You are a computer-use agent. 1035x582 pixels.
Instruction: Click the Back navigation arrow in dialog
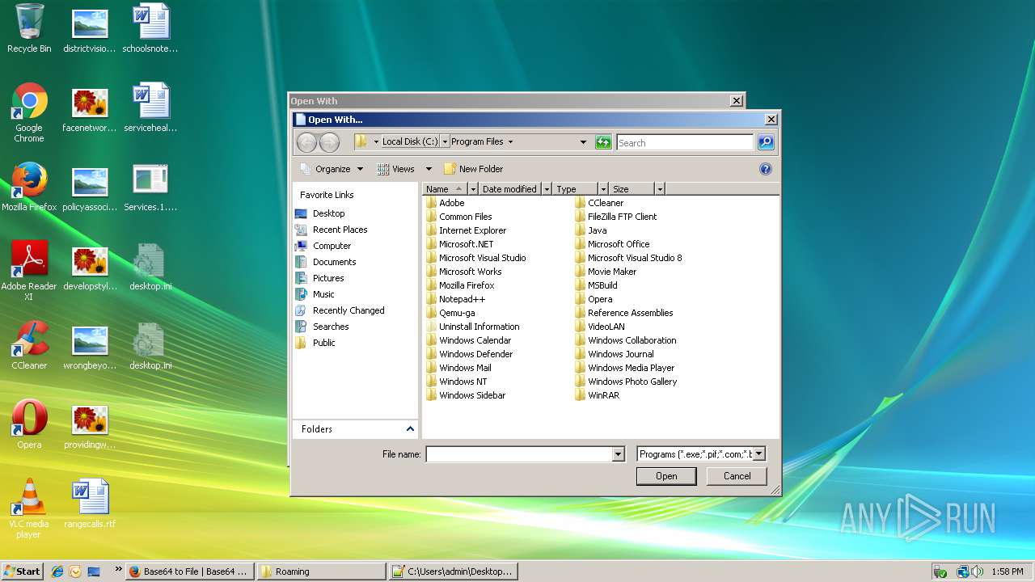pos(306,143)
